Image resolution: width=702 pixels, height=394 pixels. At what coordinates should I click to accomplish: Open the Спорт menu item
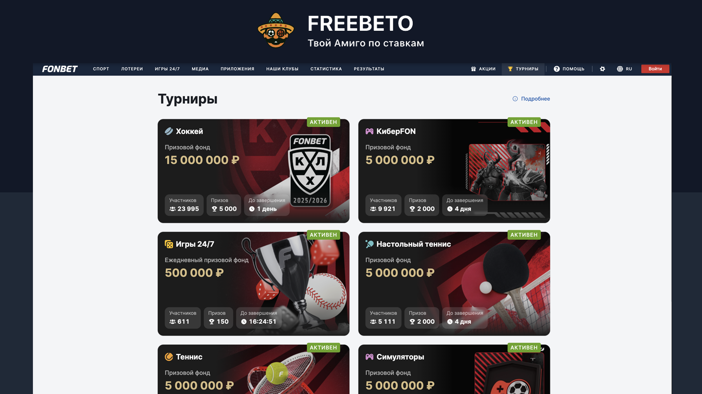pyautogui.click(x=101, y=69)
